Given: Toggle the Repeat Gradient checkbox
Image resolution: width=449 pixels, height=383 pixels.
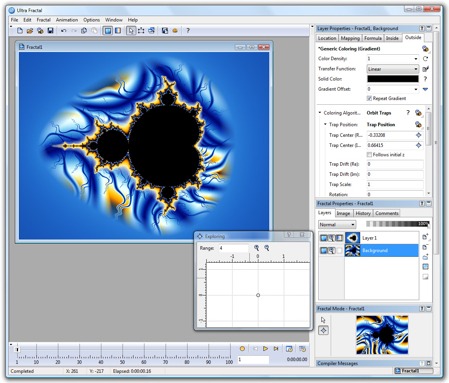Looking at the screenshot, I should (x=370, y=98).
